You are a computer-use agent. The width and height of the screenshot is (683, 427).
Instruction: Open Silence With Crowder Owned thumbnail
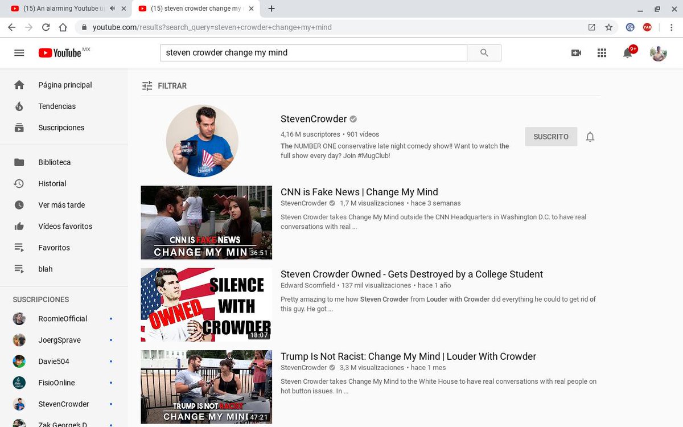pyautogui.click(x=207, y=305)
